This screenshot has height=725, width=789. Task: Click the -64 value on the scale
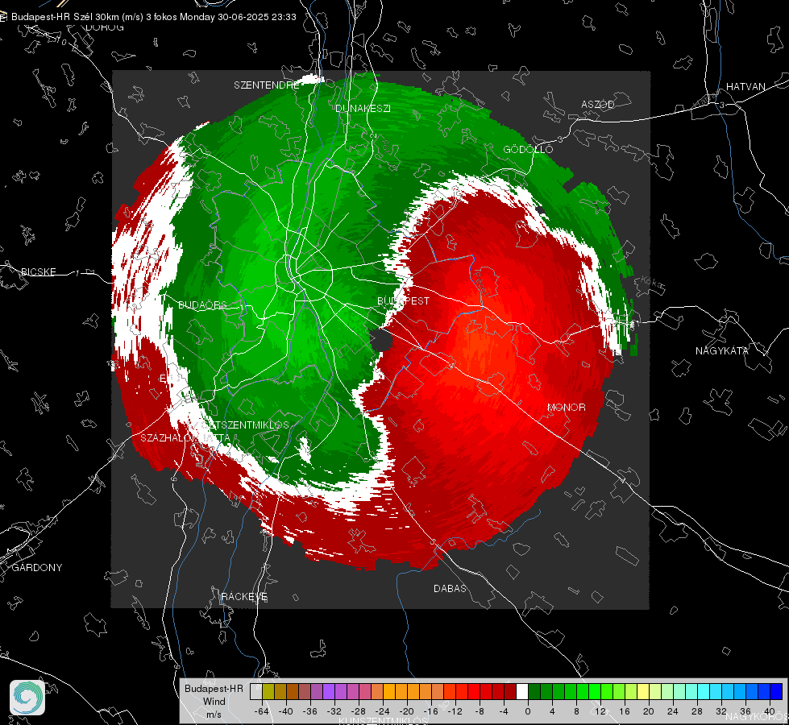point(261,711)
